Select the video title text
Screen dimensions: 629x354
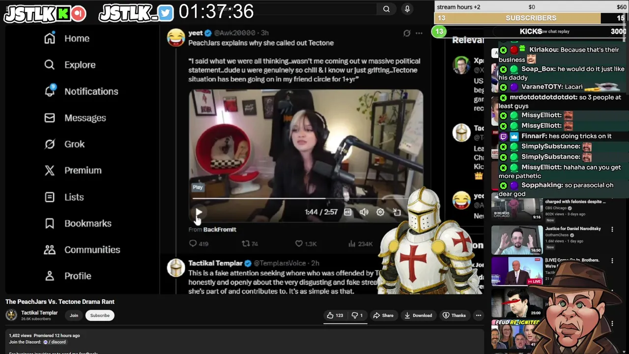click(60, 302)
